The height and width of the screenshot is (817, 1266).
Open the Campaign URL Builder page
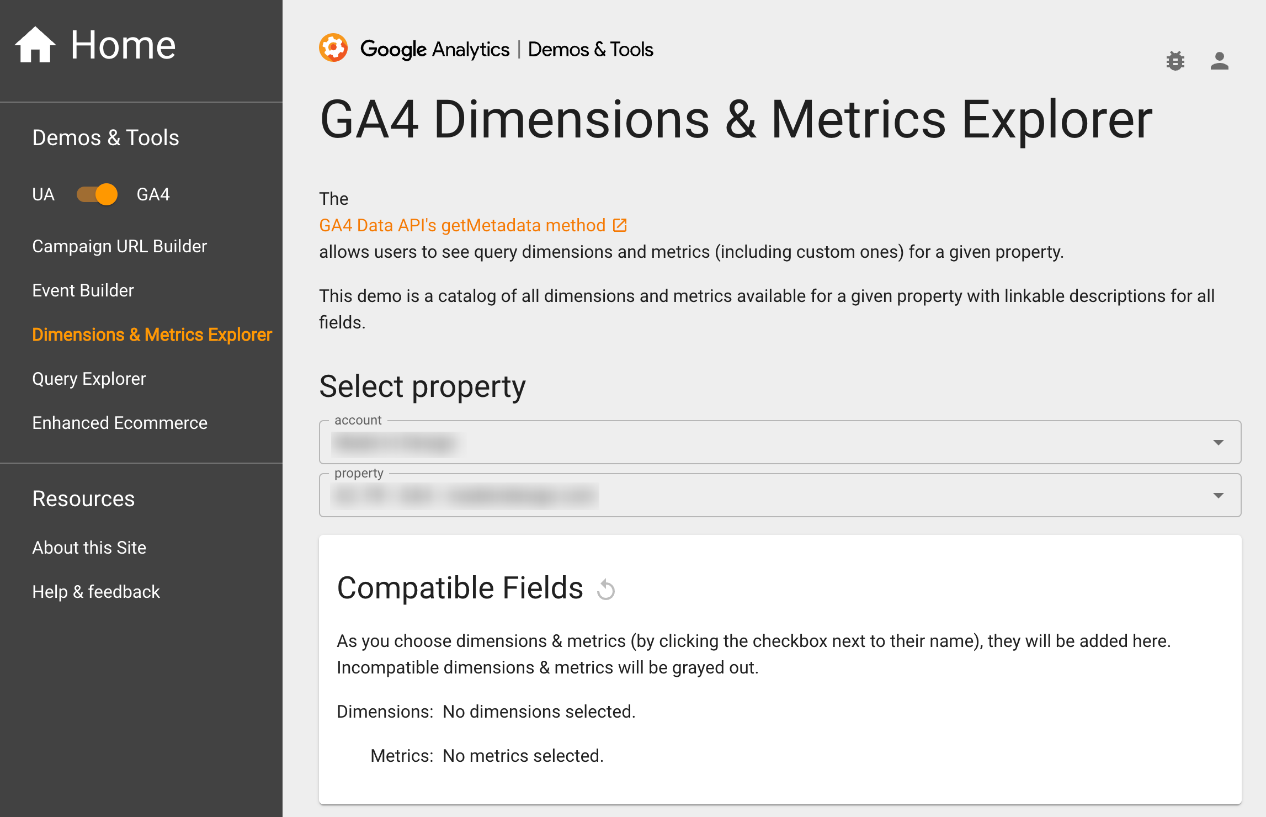(120, 246)
